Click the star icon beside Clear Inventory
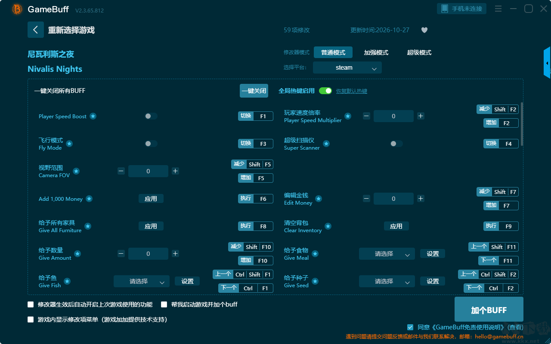 tap(328, 226)
